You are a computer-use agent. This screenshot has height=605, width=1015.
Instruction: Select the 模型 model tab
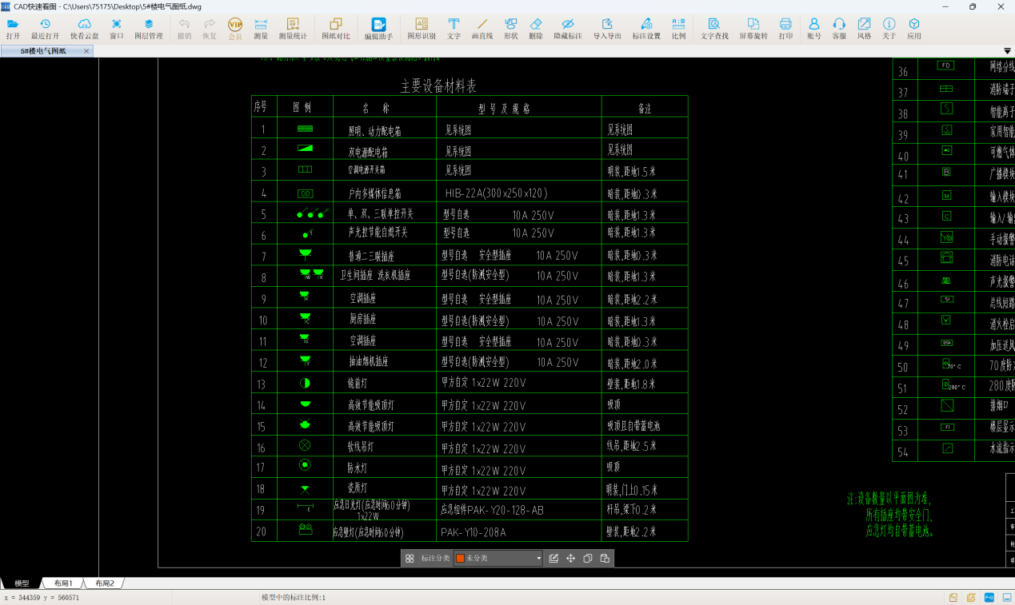[22, 583]
